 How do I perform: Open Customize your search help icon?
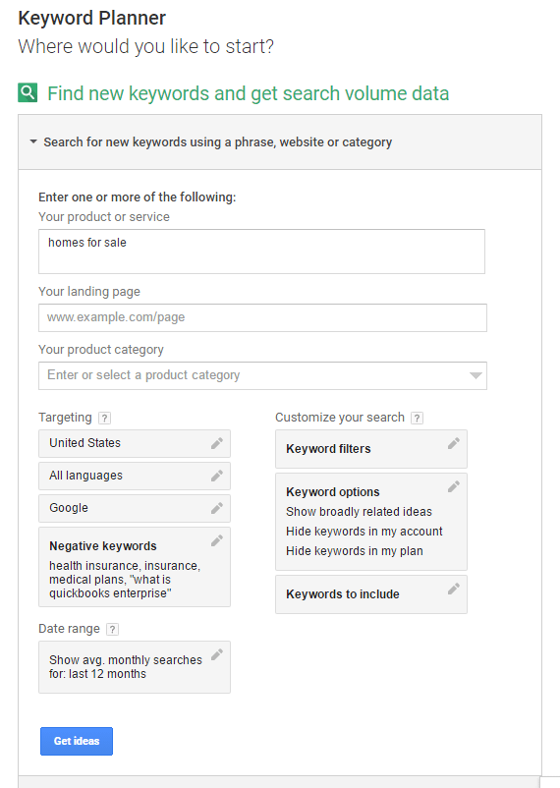[x=417, y=418]
